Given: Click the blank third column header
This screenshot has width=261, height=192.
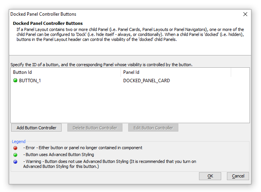Looking at the screenshot, I should point(240,72).
